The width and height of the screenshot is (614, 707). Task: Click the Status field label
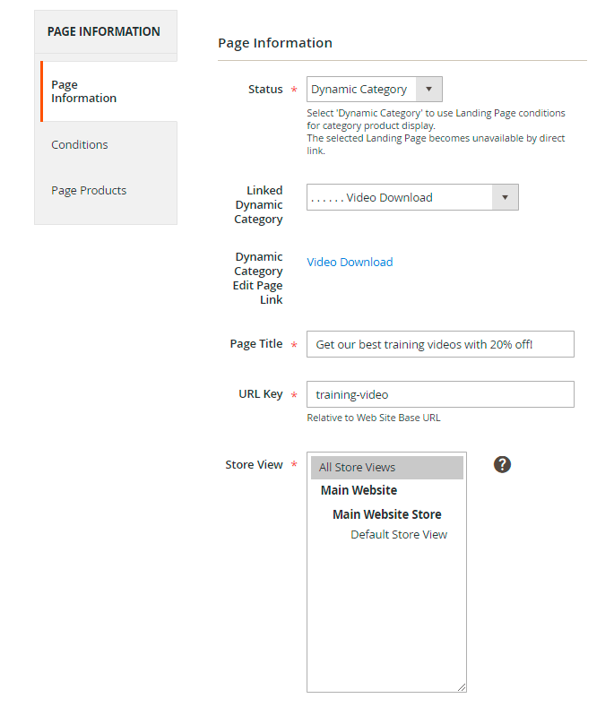[265, 90]
